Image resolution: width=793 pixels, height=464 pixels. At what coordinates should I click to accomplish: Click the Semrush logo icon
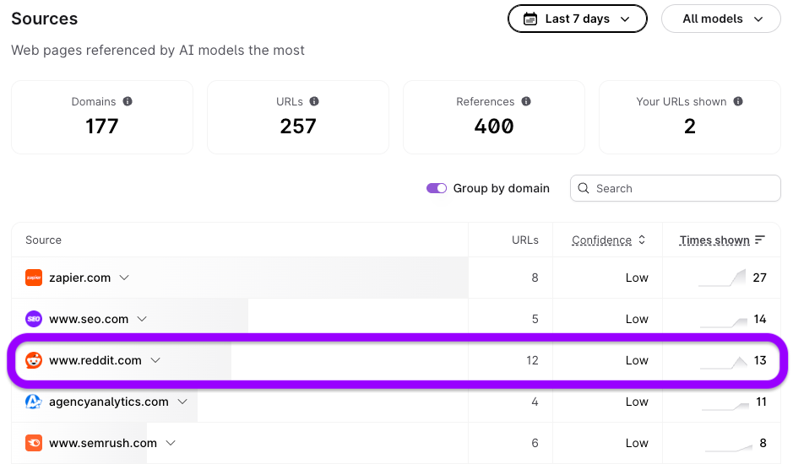point(34,443)
